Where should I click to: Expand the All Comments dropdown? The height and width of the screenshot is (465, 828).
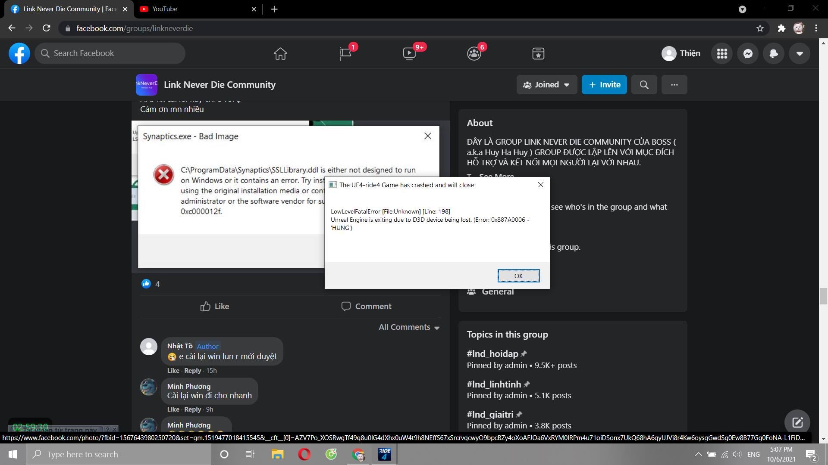[x=409, y=326]
